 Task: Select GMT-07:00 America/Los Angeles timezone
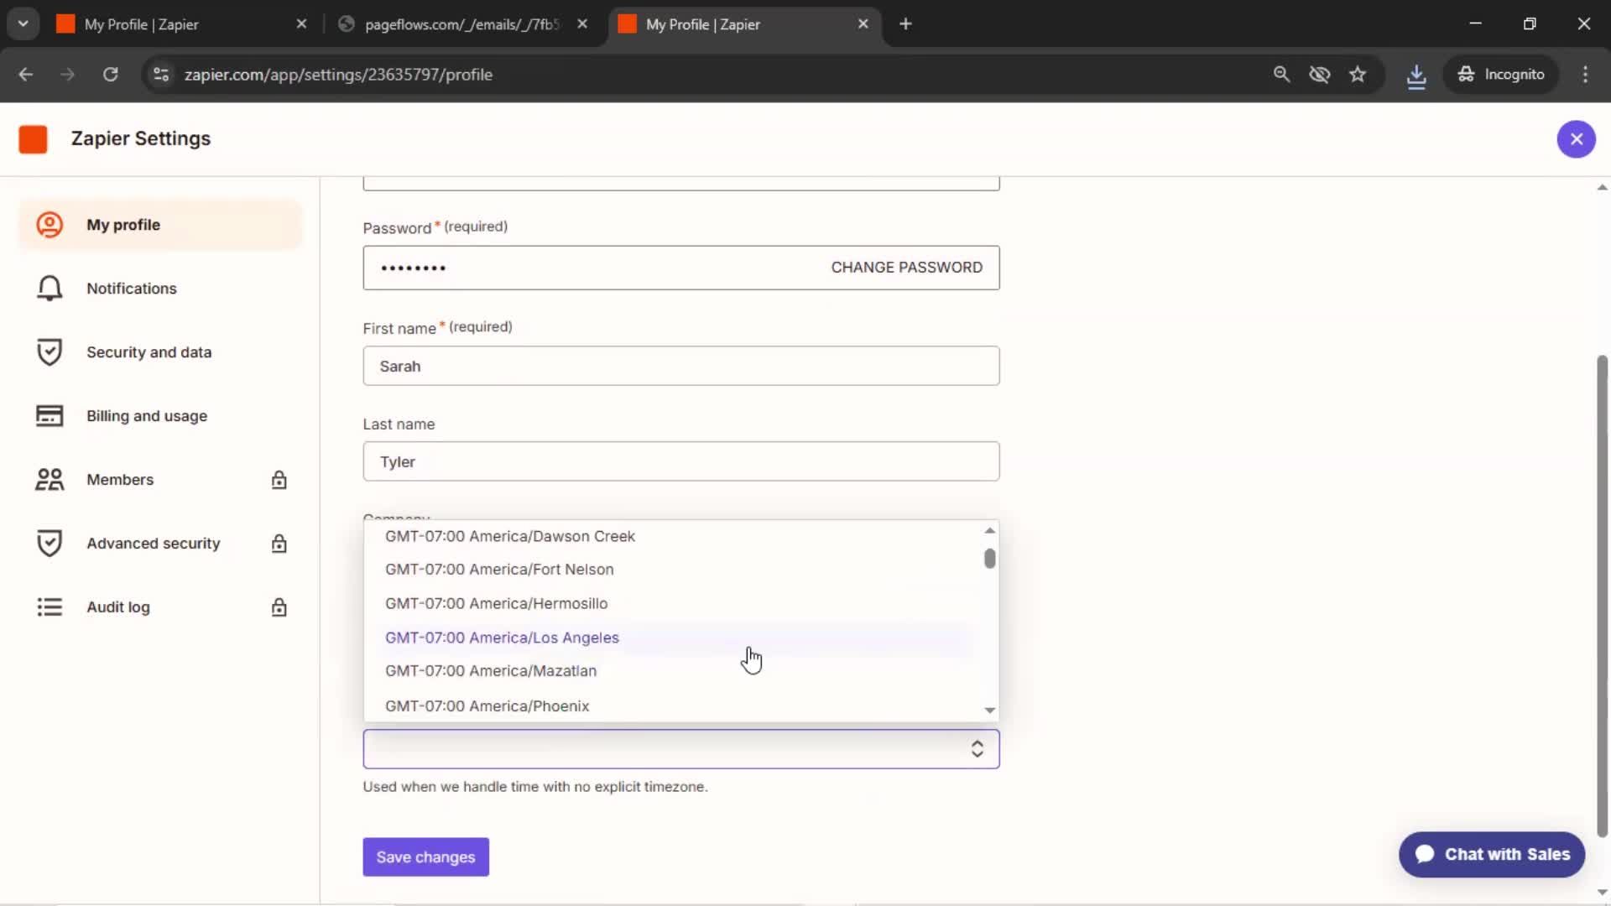(673, 638)
